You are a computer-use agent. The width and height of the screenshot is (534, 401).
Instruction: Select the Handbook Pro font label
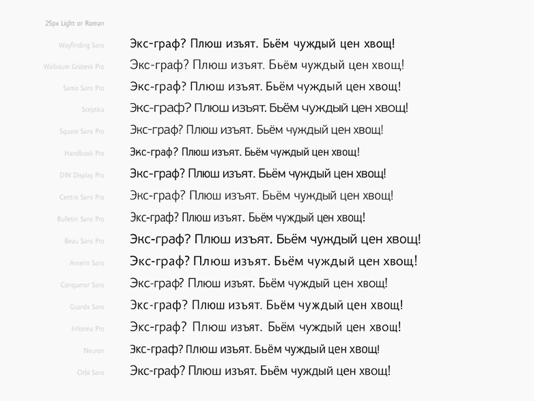click(84, 153)
